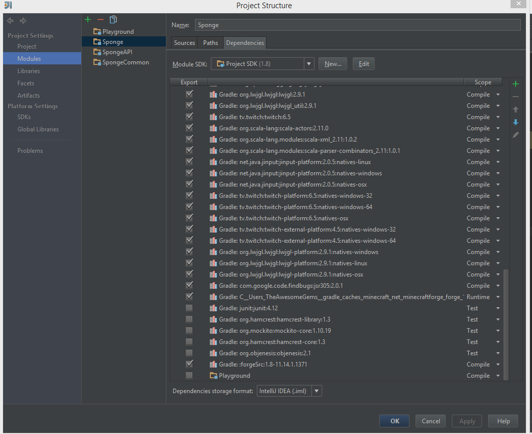Open scope dropdown for objenesis:2.1
This screenshot has height=434, width=532.
pyautogui.click(x=498, y=353)
